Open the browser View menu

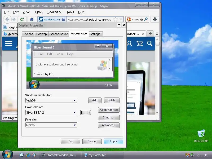26,12
